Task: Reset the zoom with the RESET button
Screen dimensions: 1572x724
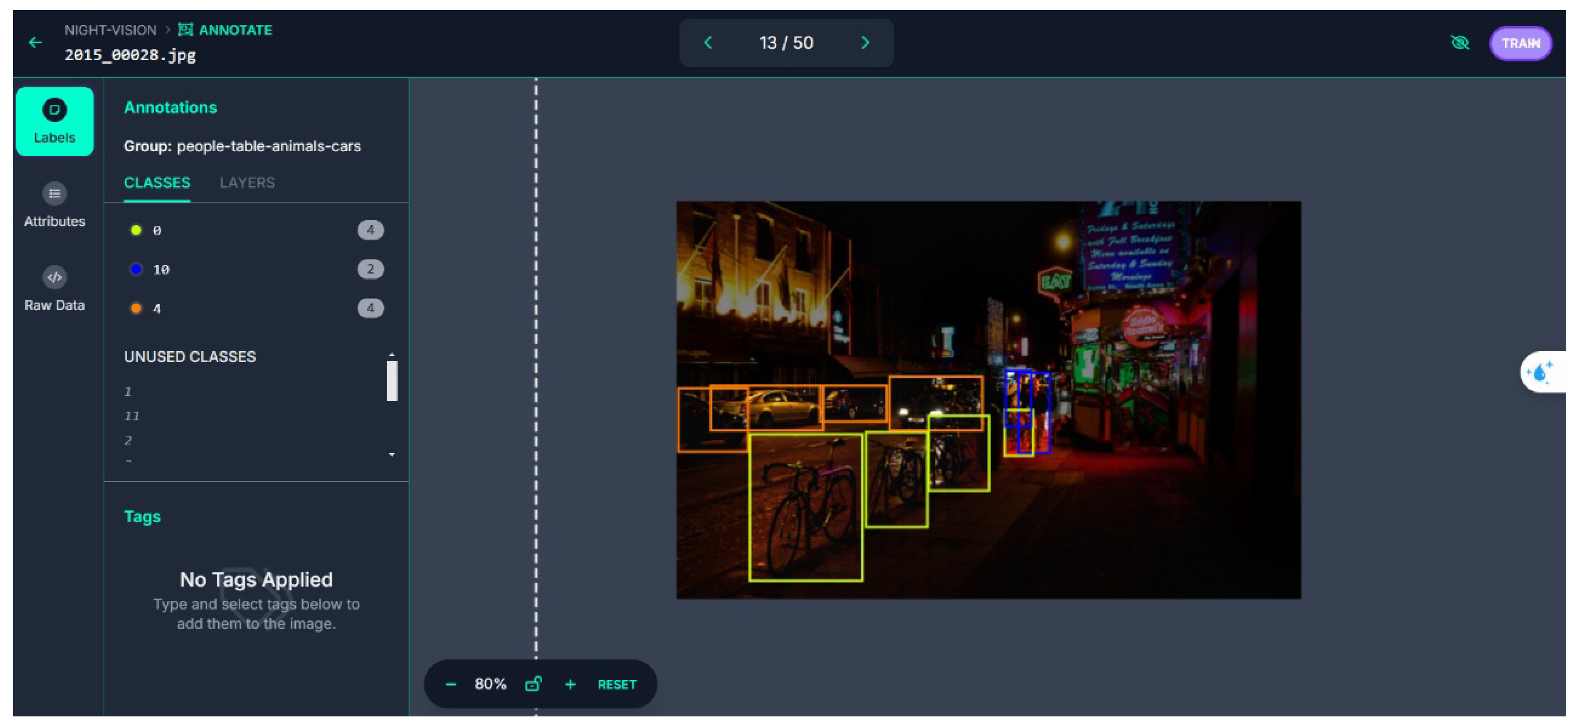Action: click(x=616, y=684)
